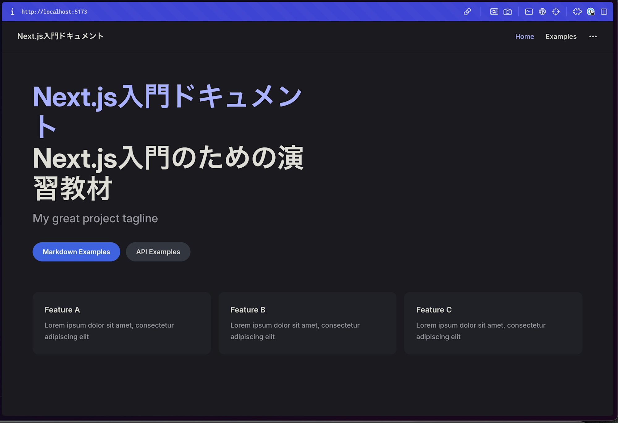Click the flower image capture icon
Viewport: 618px width, 423px height.
point(494,12)
